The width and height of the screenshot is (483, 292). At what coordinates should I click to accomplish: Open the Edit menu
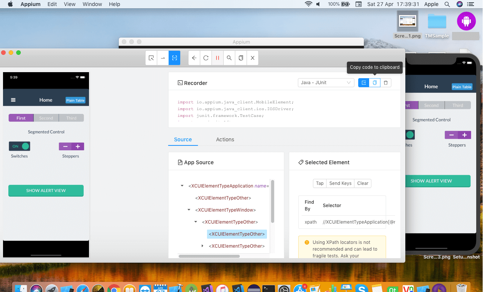point(52,4)
